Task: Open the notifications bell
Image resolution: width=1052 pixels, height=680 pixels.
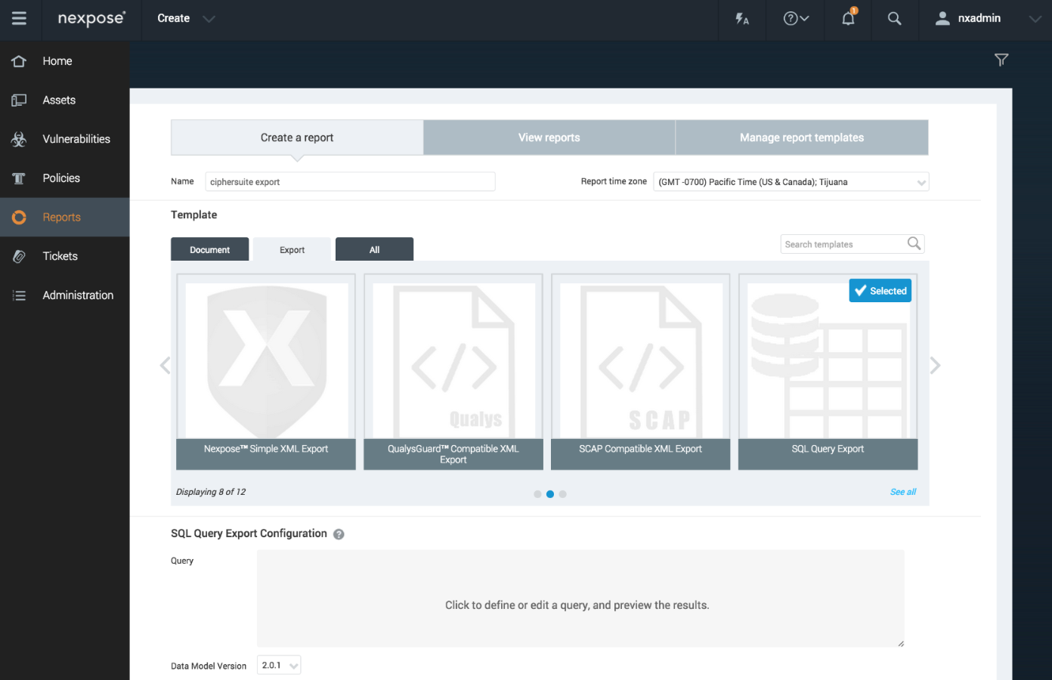Action: point(849,17)
